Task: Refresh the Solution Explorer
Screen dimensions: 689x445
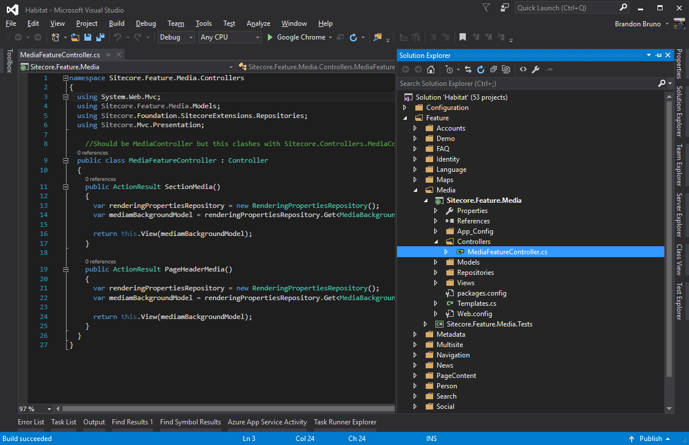Action: click(481, 69)
